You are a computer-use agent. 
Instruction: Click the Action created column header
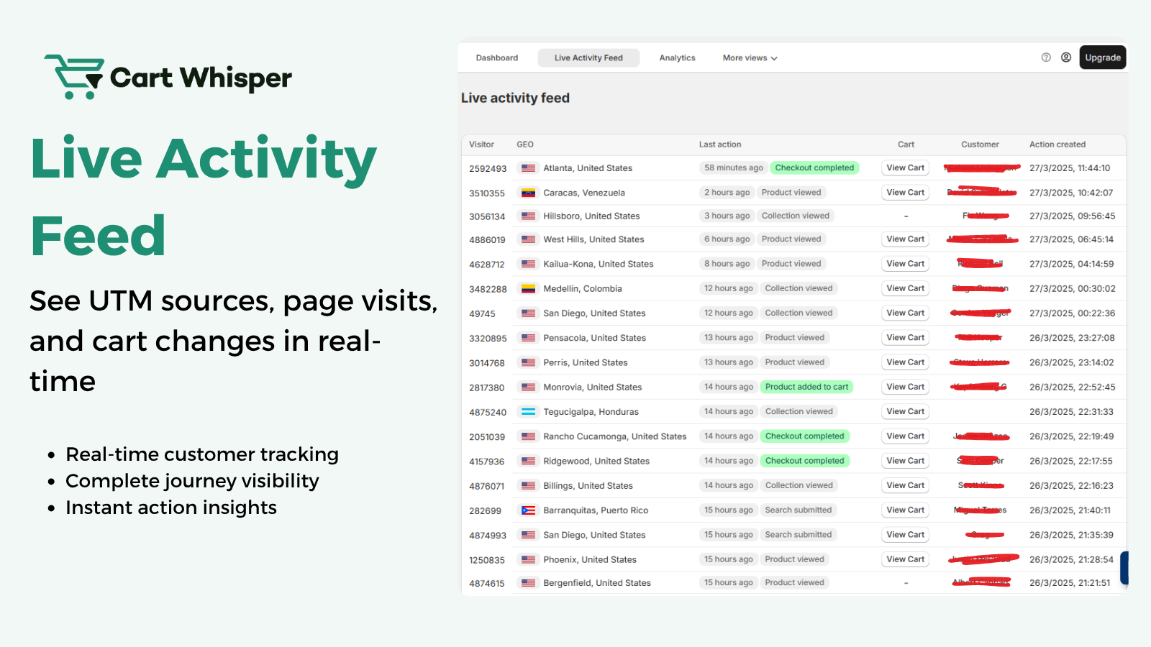point(1057,144)
